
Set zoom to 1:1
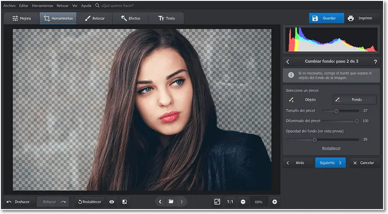tap(230, 202)
